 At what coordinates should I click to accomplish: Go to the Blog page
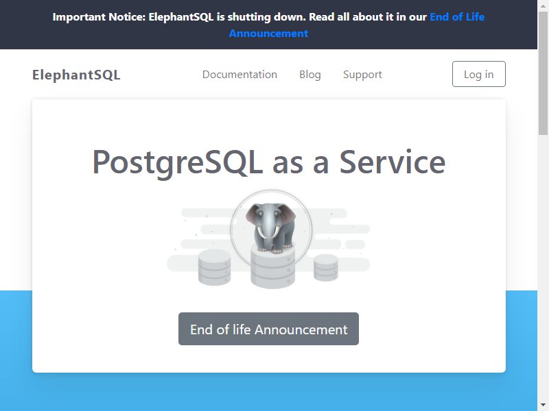[310, 75]
